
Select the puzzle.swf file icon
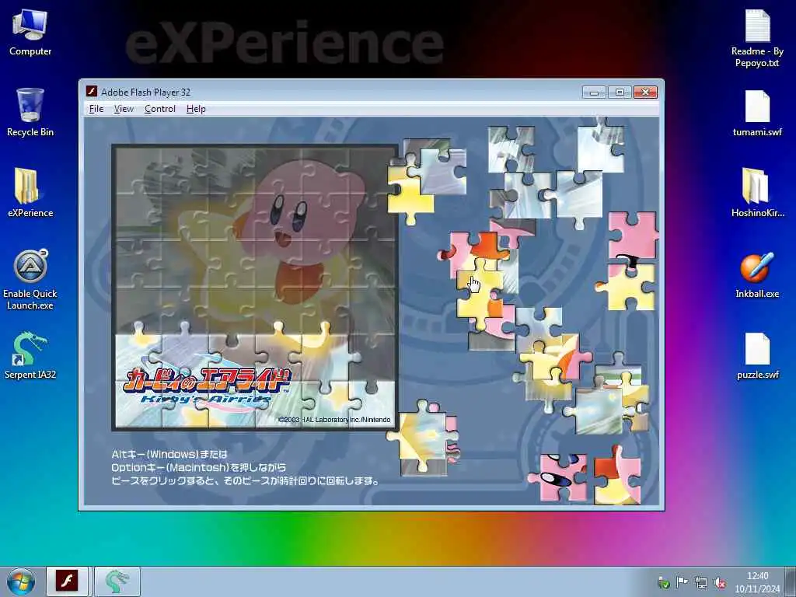[x=757, y=356]
